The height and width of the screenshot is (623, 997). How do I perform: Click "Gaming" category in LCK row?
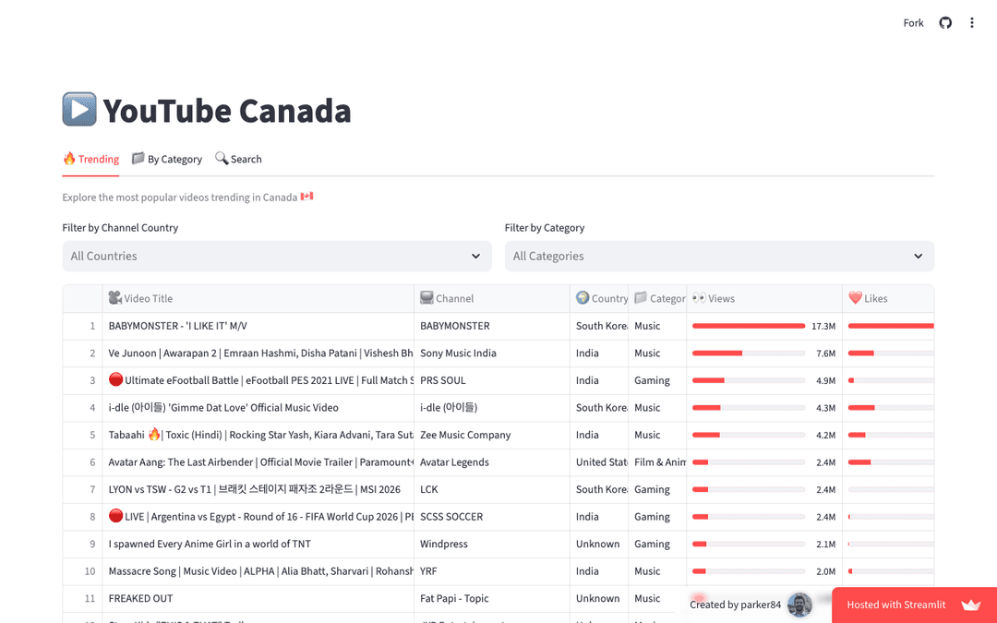click(x=657, y=489)
